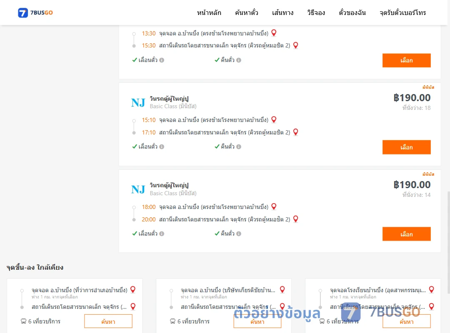Search trips from ที่ว่าการอำเภอบ้านบึง with ค้นหา

pyautogui.click(x=108, y=321)
